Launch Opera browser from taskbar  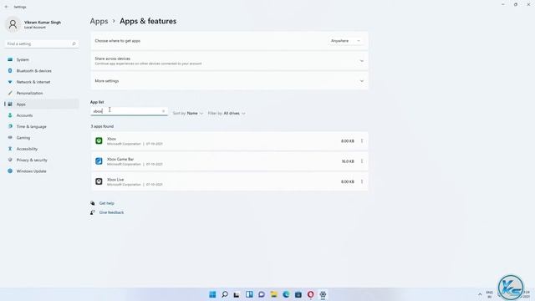(x=310, y=294)
